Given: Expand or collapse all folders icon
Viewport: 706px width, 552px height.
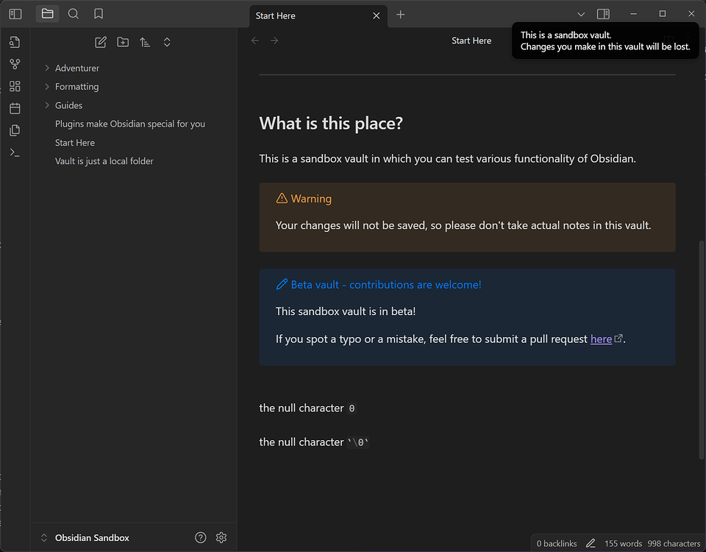Looking at the screenshot, I should pyautogui.click(x=167, y=43).
